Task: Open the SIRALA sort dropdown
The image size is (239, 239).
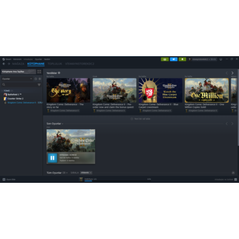Action: (86, 173)
